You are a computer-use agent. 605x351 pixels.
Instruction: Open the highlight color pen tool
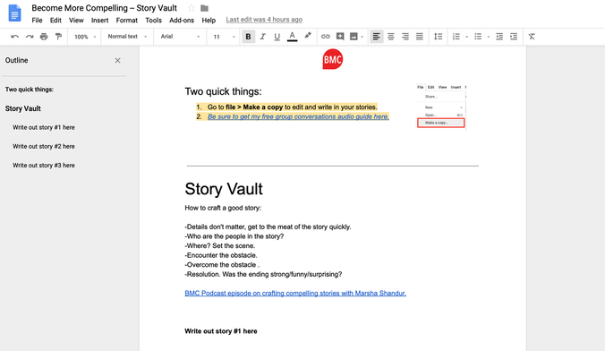(308, 36)
